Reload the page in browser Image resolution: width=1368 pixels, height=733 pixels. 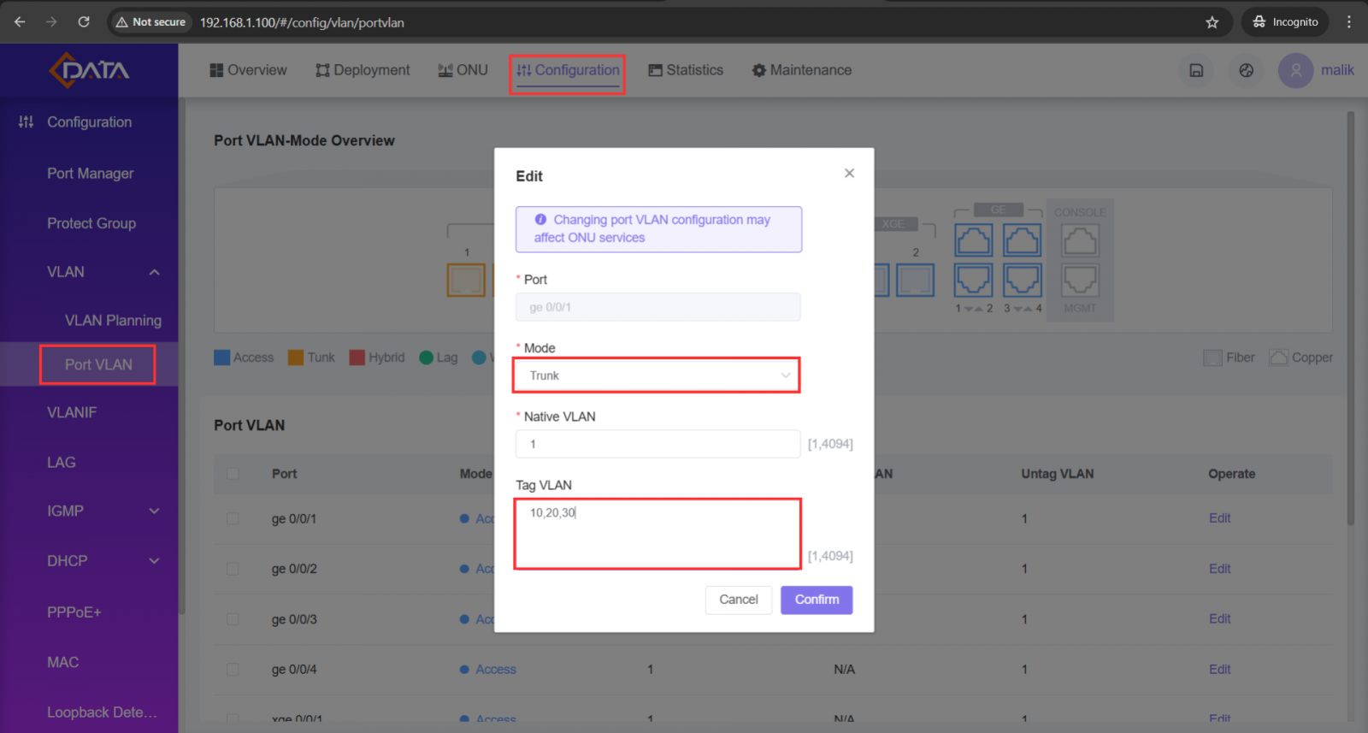click(84, 22)
